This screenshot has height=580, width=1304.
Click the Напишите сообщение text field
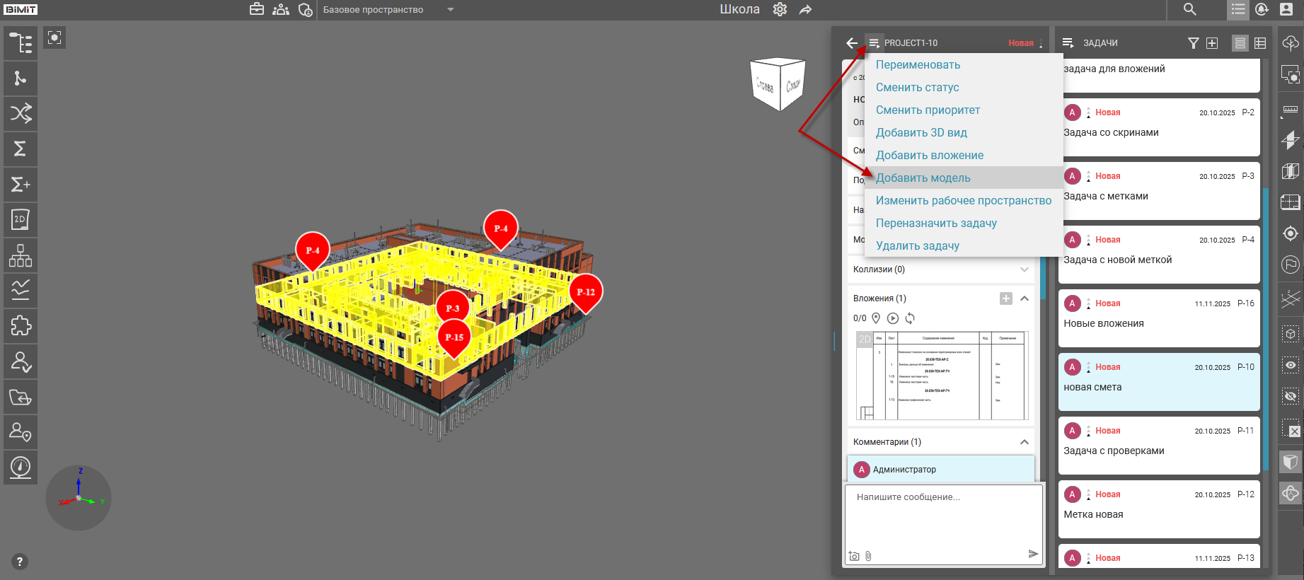point(943,516)
